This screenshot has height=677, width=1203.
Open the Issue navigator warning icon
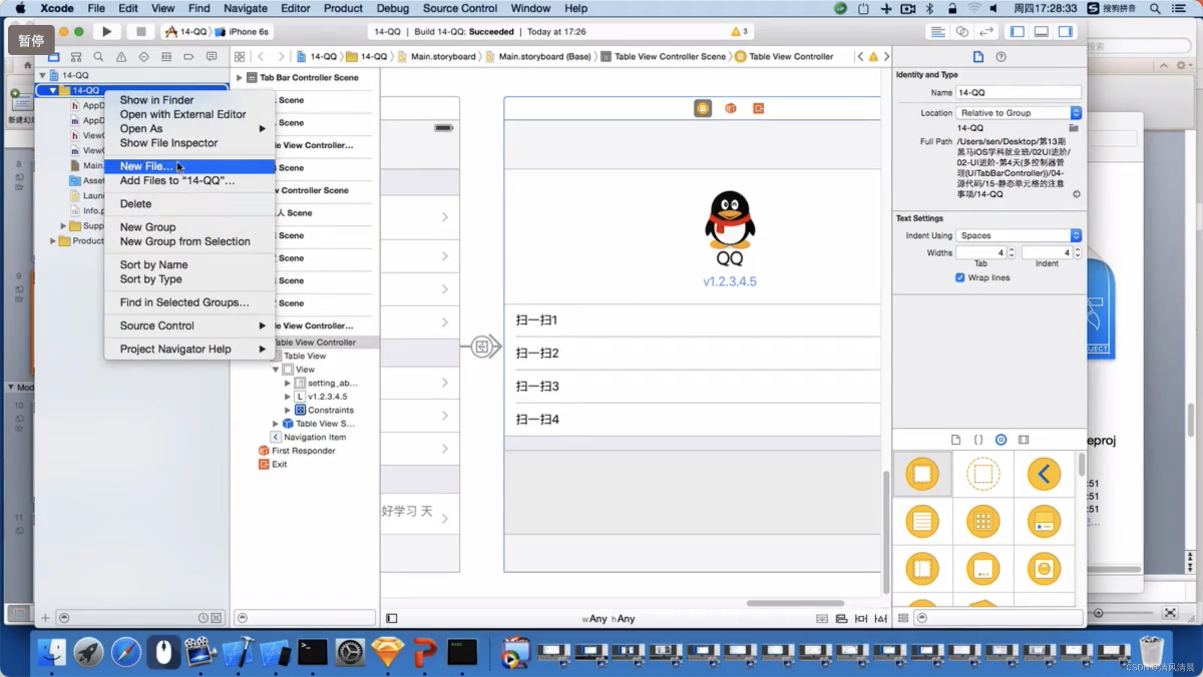click(x=121, y=57)
